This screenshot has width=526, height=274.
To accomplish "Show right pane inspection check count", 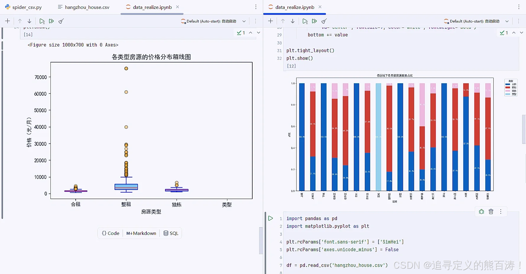I will coord(504,33).
